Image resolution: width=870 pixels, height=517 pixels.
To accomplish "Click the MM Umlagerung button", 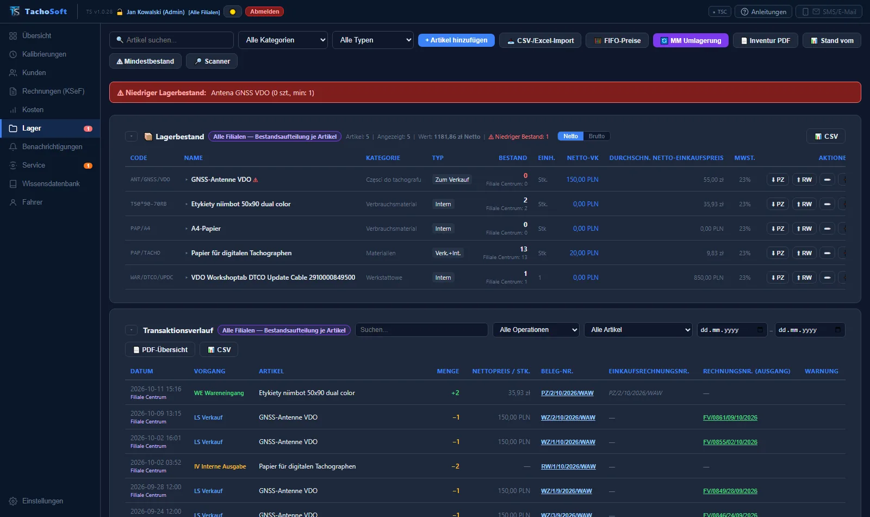I will [691, 40].
